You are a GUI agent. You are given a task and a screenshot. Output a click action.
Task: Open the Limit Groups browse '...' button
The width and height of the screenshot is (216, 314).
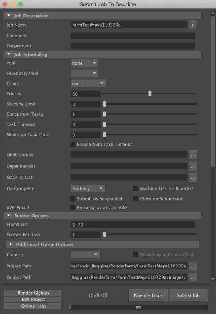click(x=193, y=155)
